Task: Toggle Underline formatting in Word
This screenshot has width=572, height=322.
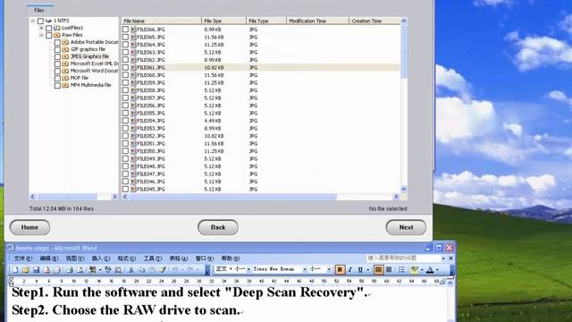Action: [x=360, y=270]
